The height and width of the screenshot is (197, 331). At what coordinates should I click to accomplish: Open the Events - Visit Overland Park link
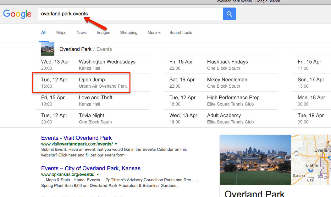click(x=76, y=138)
